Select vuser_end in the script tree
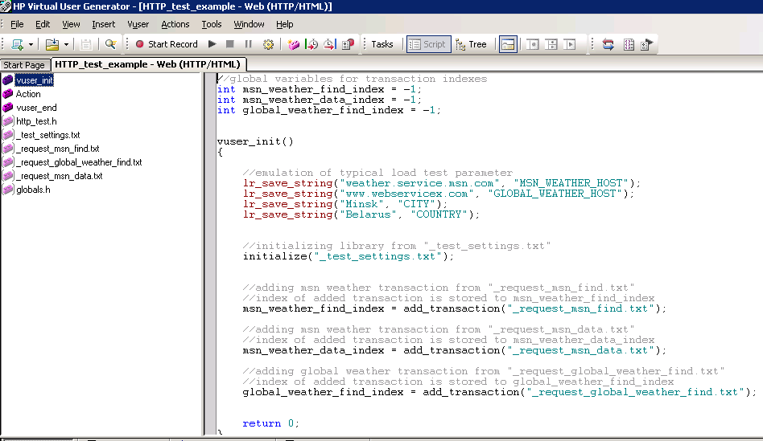Image resolution: width=763 pixels, height=441 pixels. (36, 108)
